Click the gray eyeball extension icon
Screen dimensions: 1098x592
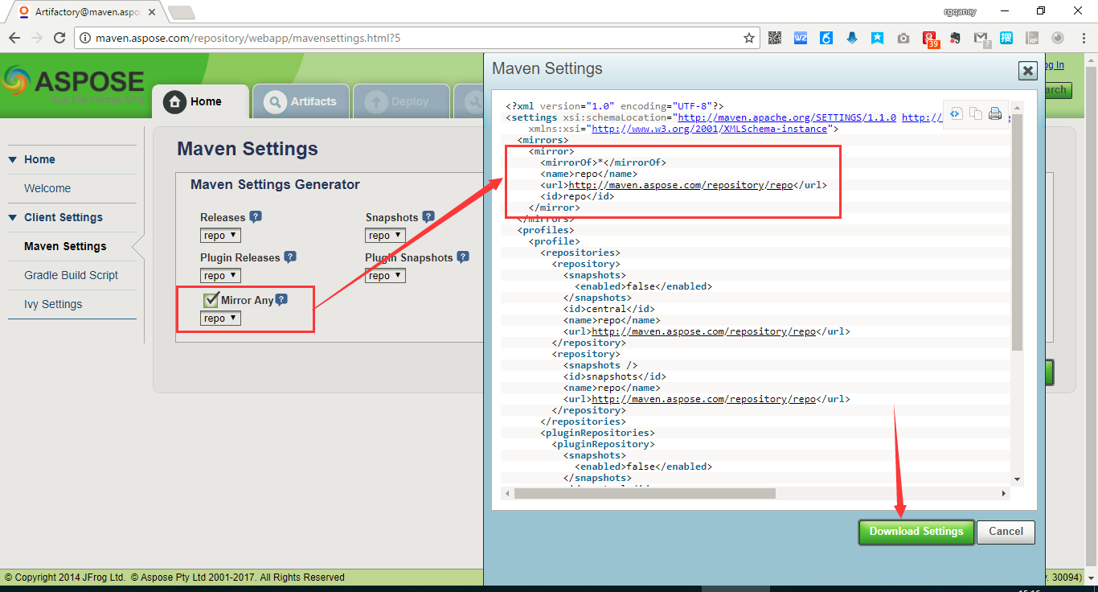click(x=1058, y=38)
